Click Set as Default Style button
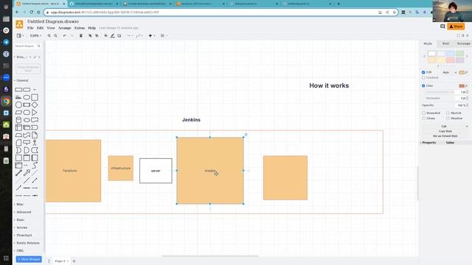 [x=445, y=136]
